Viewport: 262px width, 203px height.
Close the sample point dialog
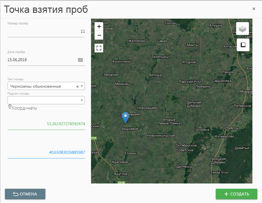pyautogui.click(x=254, y=9)
